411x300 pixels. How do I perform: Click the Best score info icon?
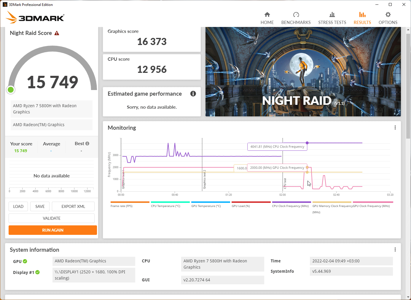[87, 144]
